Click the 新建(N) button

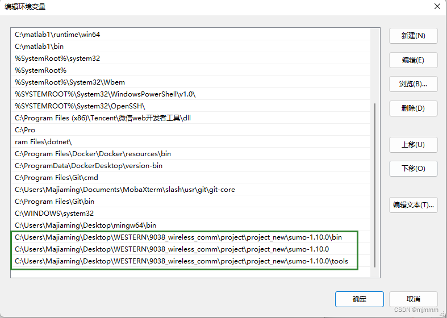pos(413,36)
